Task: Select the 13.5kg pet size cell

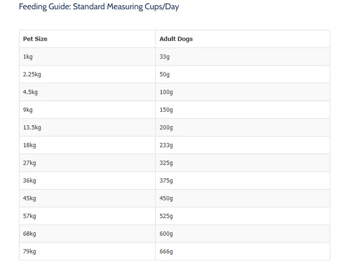Action: coord(32,127)
